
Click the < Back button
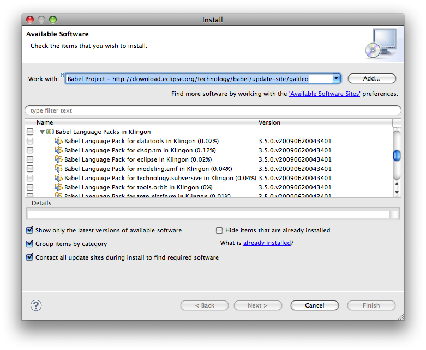(205, 305)
